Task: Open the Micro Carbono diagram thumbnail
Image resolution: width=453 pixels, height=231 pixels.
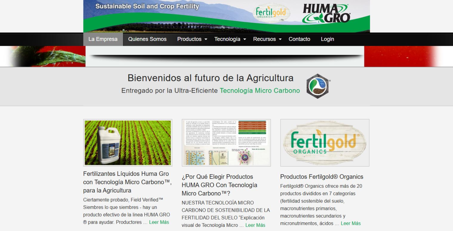Action: (x=226, y=143)
